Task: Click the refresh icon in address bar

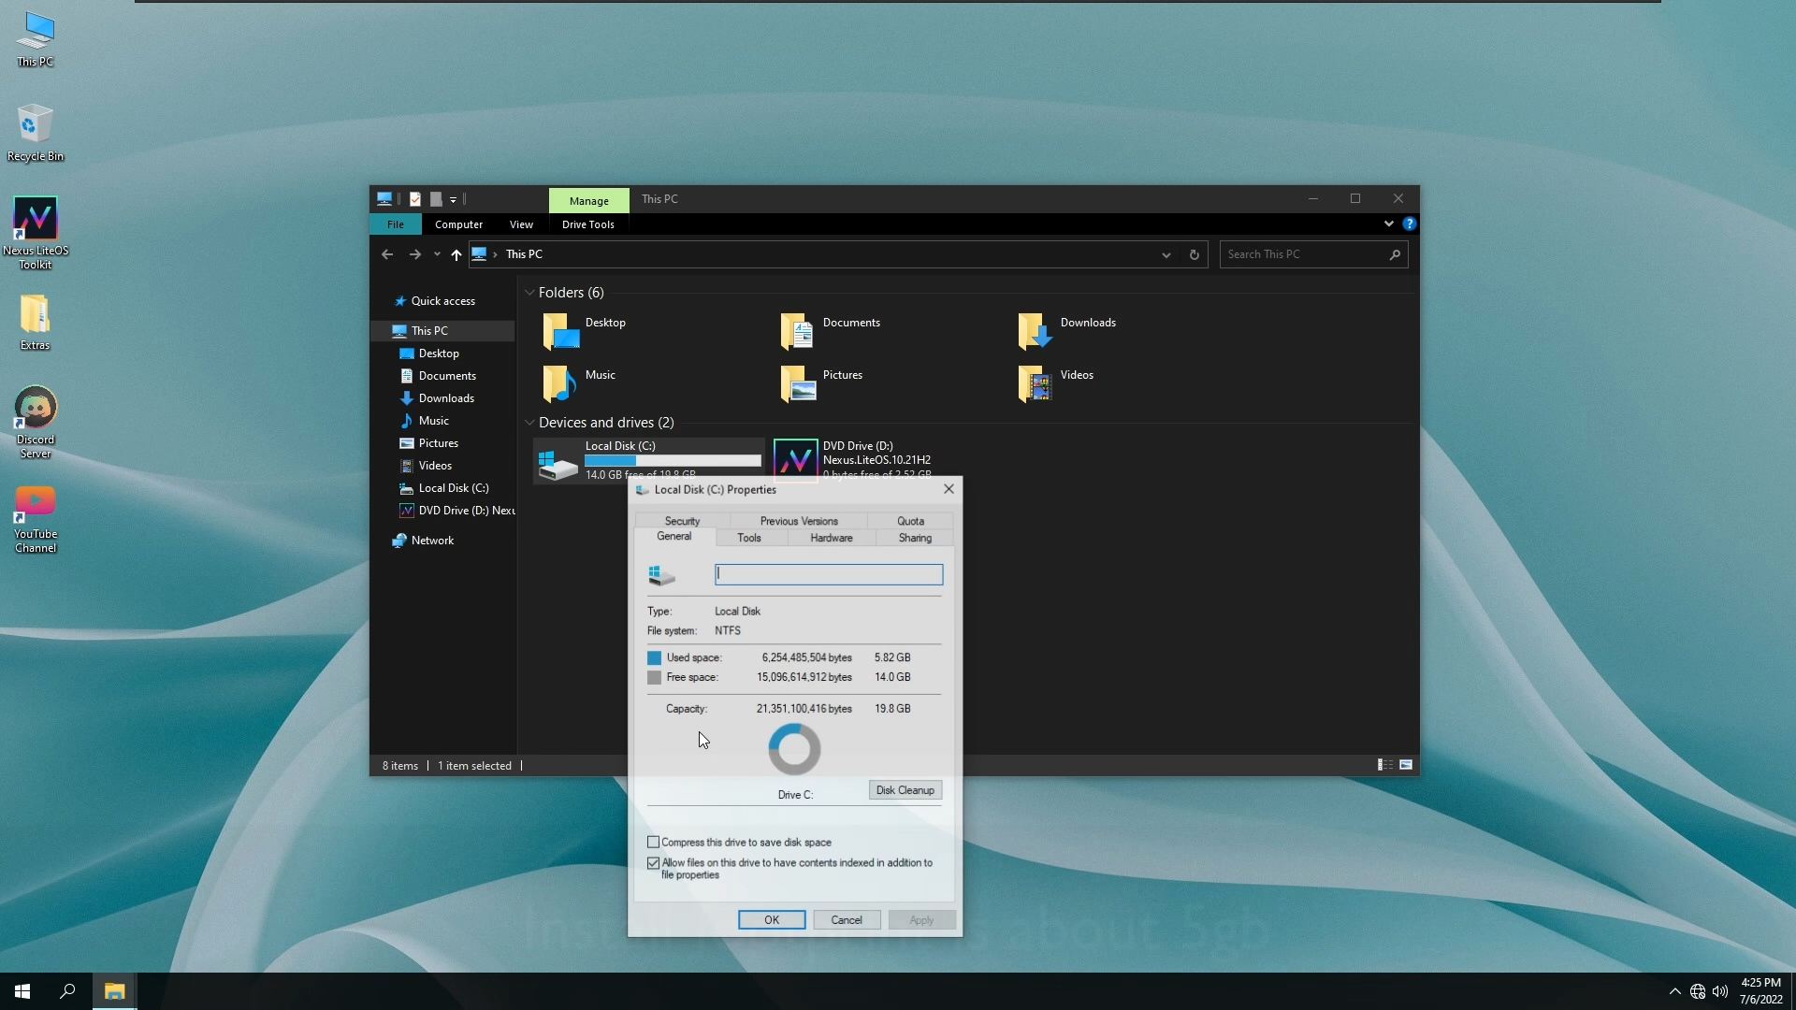Action: (1194, 254)
